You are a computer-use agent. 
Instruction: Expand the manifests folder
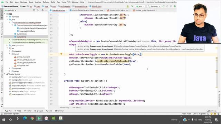click(7, 17)
